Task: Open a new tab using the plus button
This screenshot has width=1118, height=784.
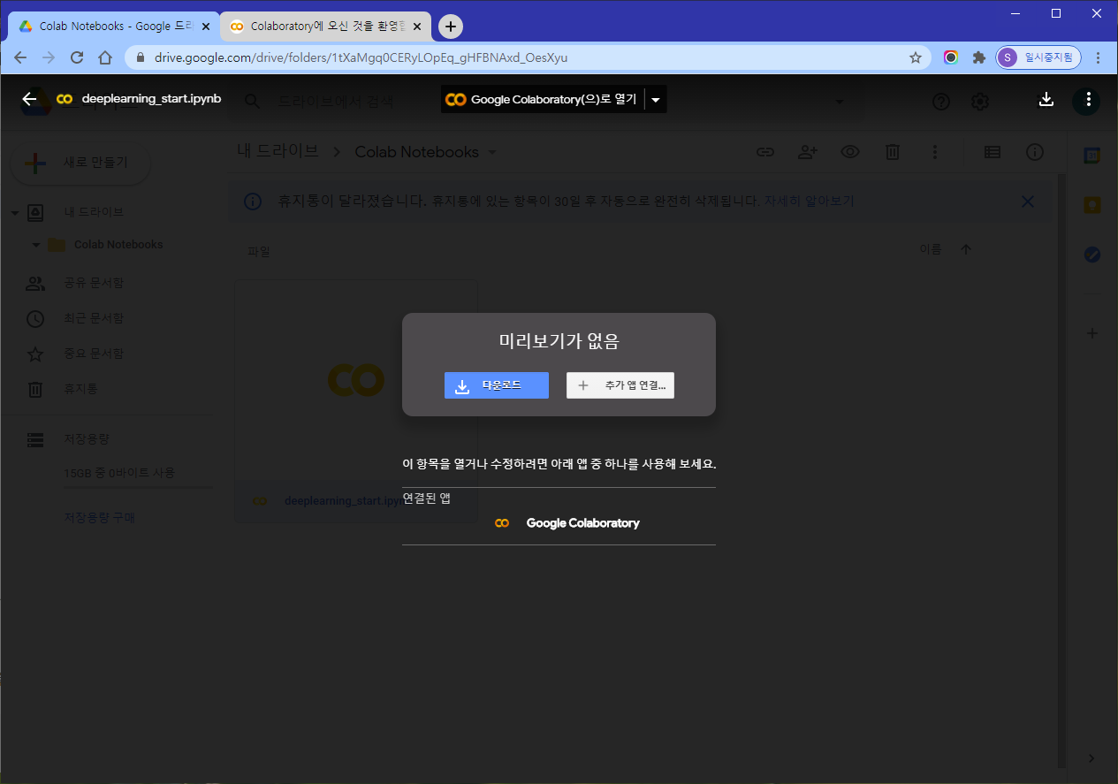Action: (451, 27)
